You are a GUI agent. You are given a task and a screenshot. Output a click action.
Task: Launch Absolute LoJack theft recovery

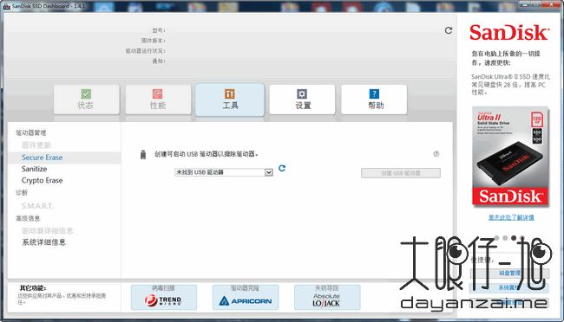(x=327, y=297)
